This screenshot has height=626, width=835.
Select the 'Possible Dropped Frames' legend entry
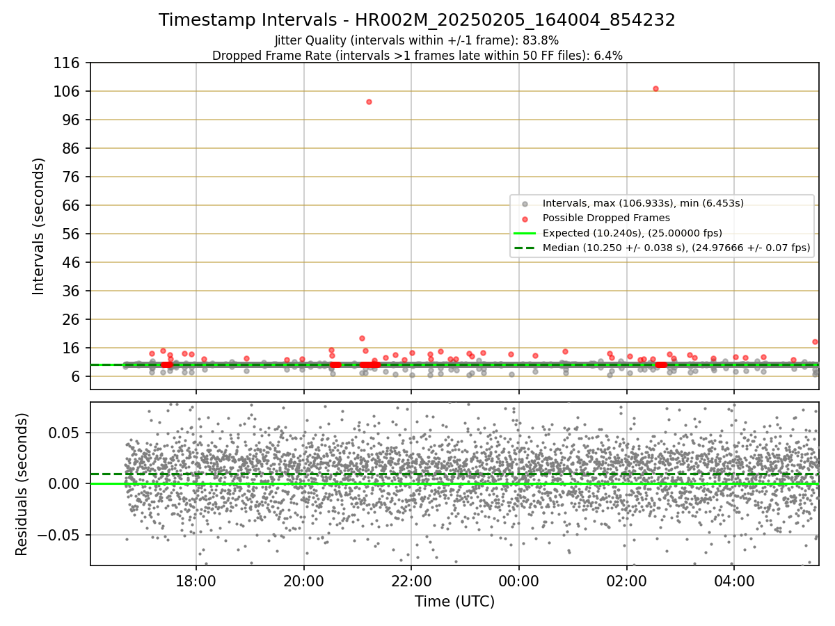pyautogui.click(x=606, y=218)
